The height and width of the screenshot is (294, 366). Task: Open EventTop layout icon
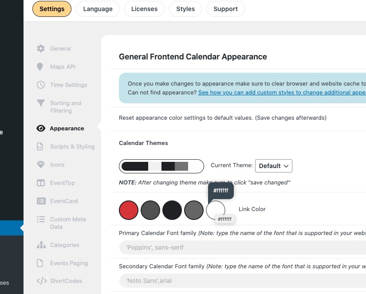coord(41,183)
